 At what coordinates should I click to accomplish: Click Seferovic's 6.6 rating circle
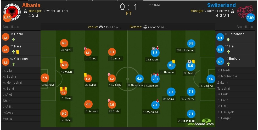coord(139,79)
